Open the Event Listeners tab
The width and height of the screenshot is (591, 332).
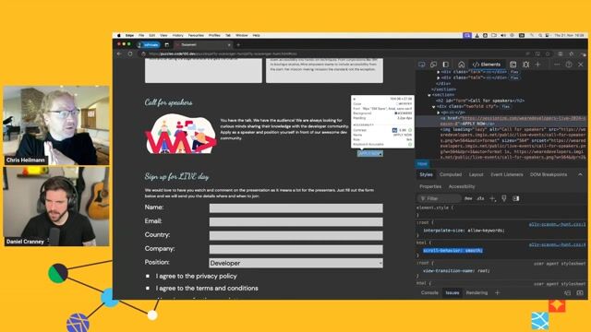(507, 174)
